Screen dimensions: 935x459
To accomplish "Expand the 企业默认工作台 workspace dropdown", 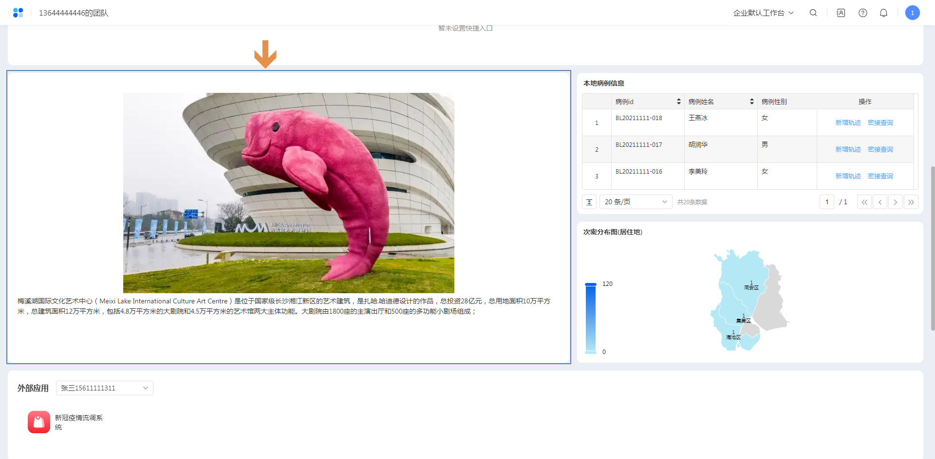I will click(x=763, y=13).
